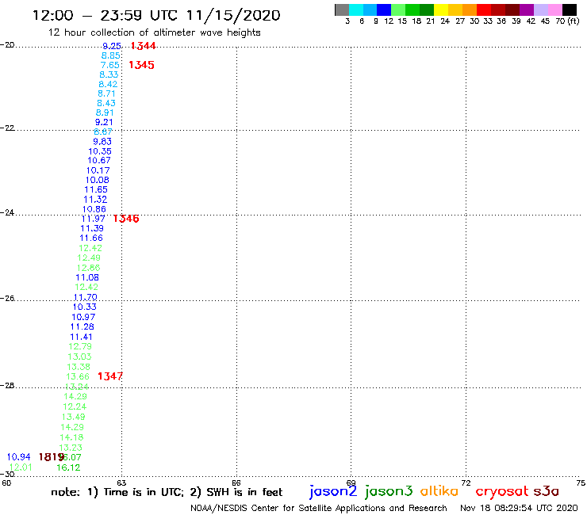Click the wave height value 9.83
Viewport: 587px width, 515px height.
pos(102,142)
